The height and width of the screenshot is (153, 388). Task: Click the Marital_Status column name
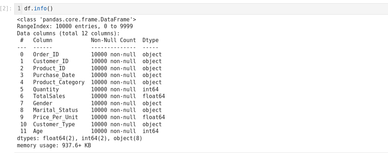[x=56, y=110]
